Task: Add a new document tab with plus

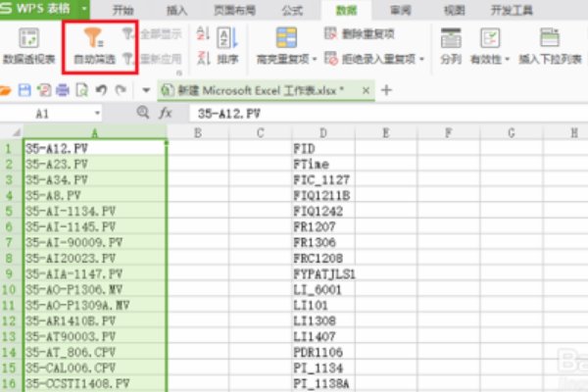Action: pyautogui.click(x=386, y=90)
